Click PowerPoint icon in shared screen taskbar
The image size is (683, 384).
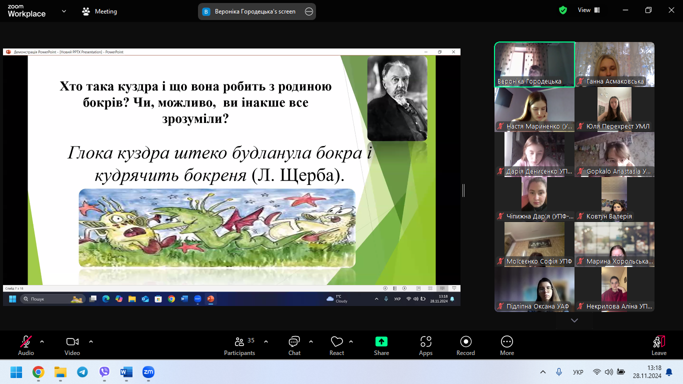(x=210, y=299)
